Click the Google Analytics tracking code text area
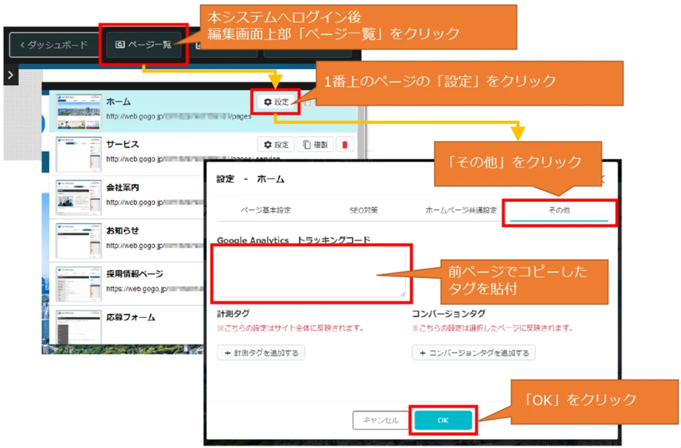 coord(311,273)
